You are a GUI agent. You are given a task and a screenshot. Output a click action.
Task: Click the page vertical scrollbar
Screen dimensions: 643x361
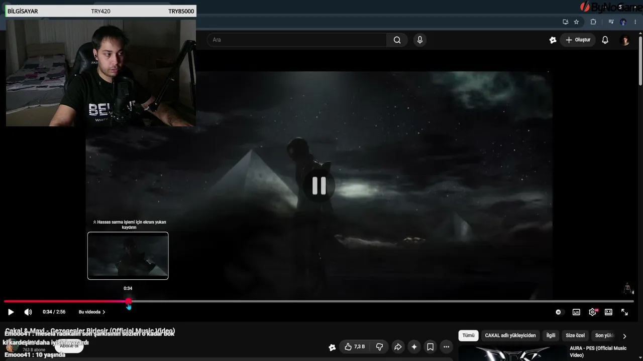pos(640,60)
